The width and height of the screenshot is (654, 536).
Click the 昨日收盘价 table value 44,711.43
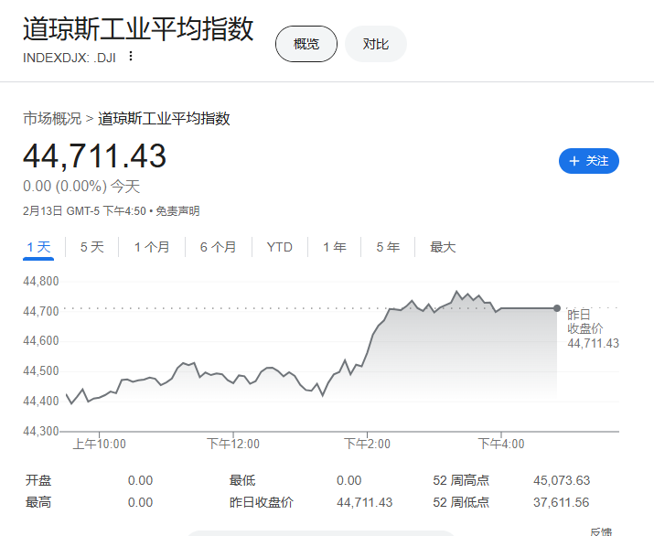365,502
